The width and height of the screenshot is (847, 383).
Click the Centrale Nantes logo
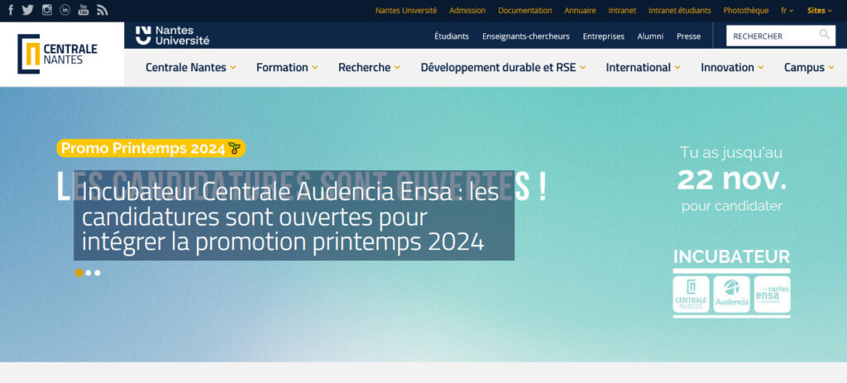click(58, 54)
